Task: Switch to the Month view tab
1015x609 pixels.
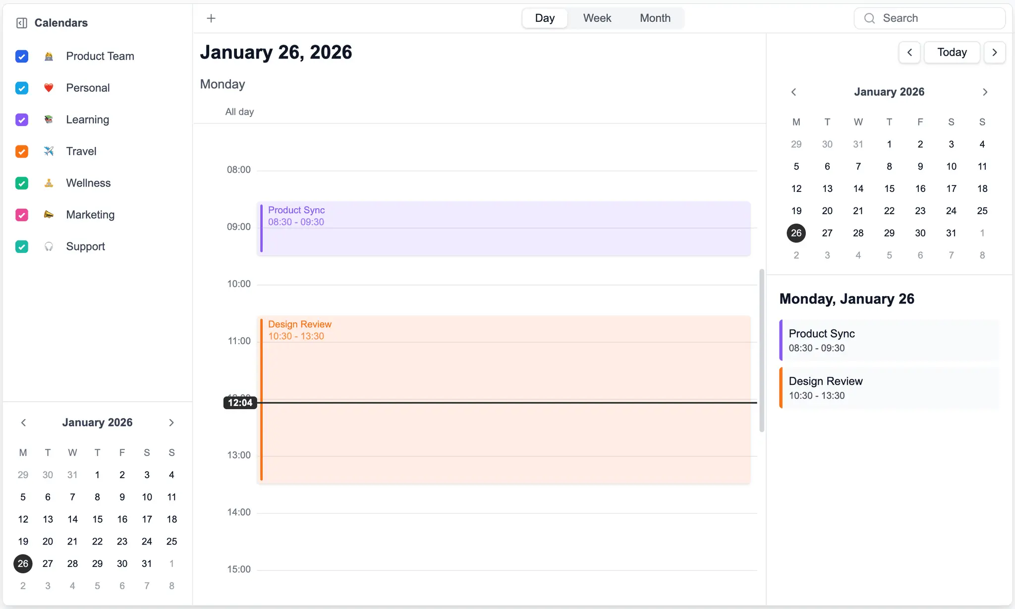Action: click(655, 18)
